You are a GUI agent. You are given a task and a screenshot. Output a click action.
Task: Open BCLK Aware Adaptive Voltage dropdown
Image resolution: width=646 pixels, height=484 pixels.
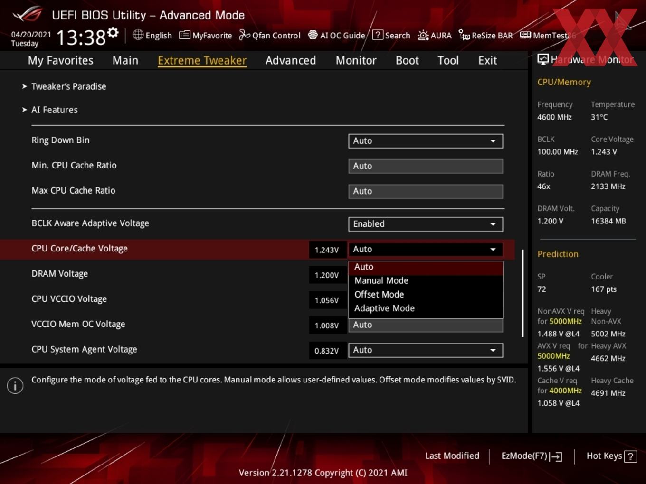click(x=426, y=224)
